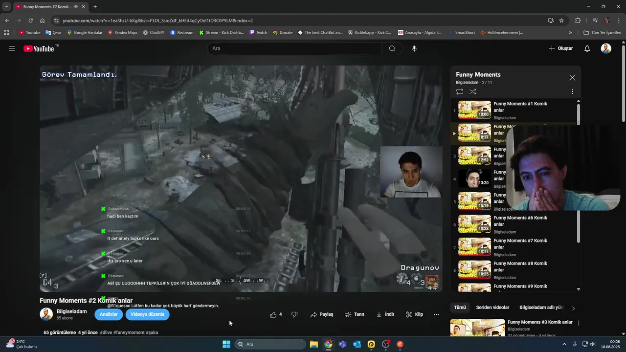This screenshot has height=352, width=626.
Task: Open the YouTube account avatar menu
Action: [606, 48]
